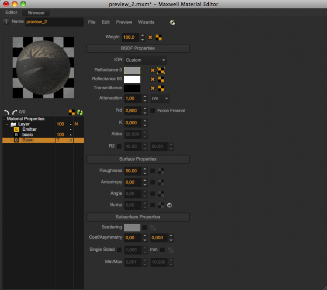Click the N column of the Layer row
This screenshot has height=290, width=327.
(x=76, y=124)
